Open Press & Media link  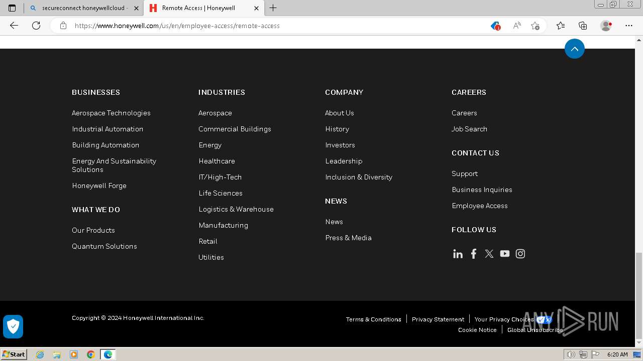tap(348, 238)
